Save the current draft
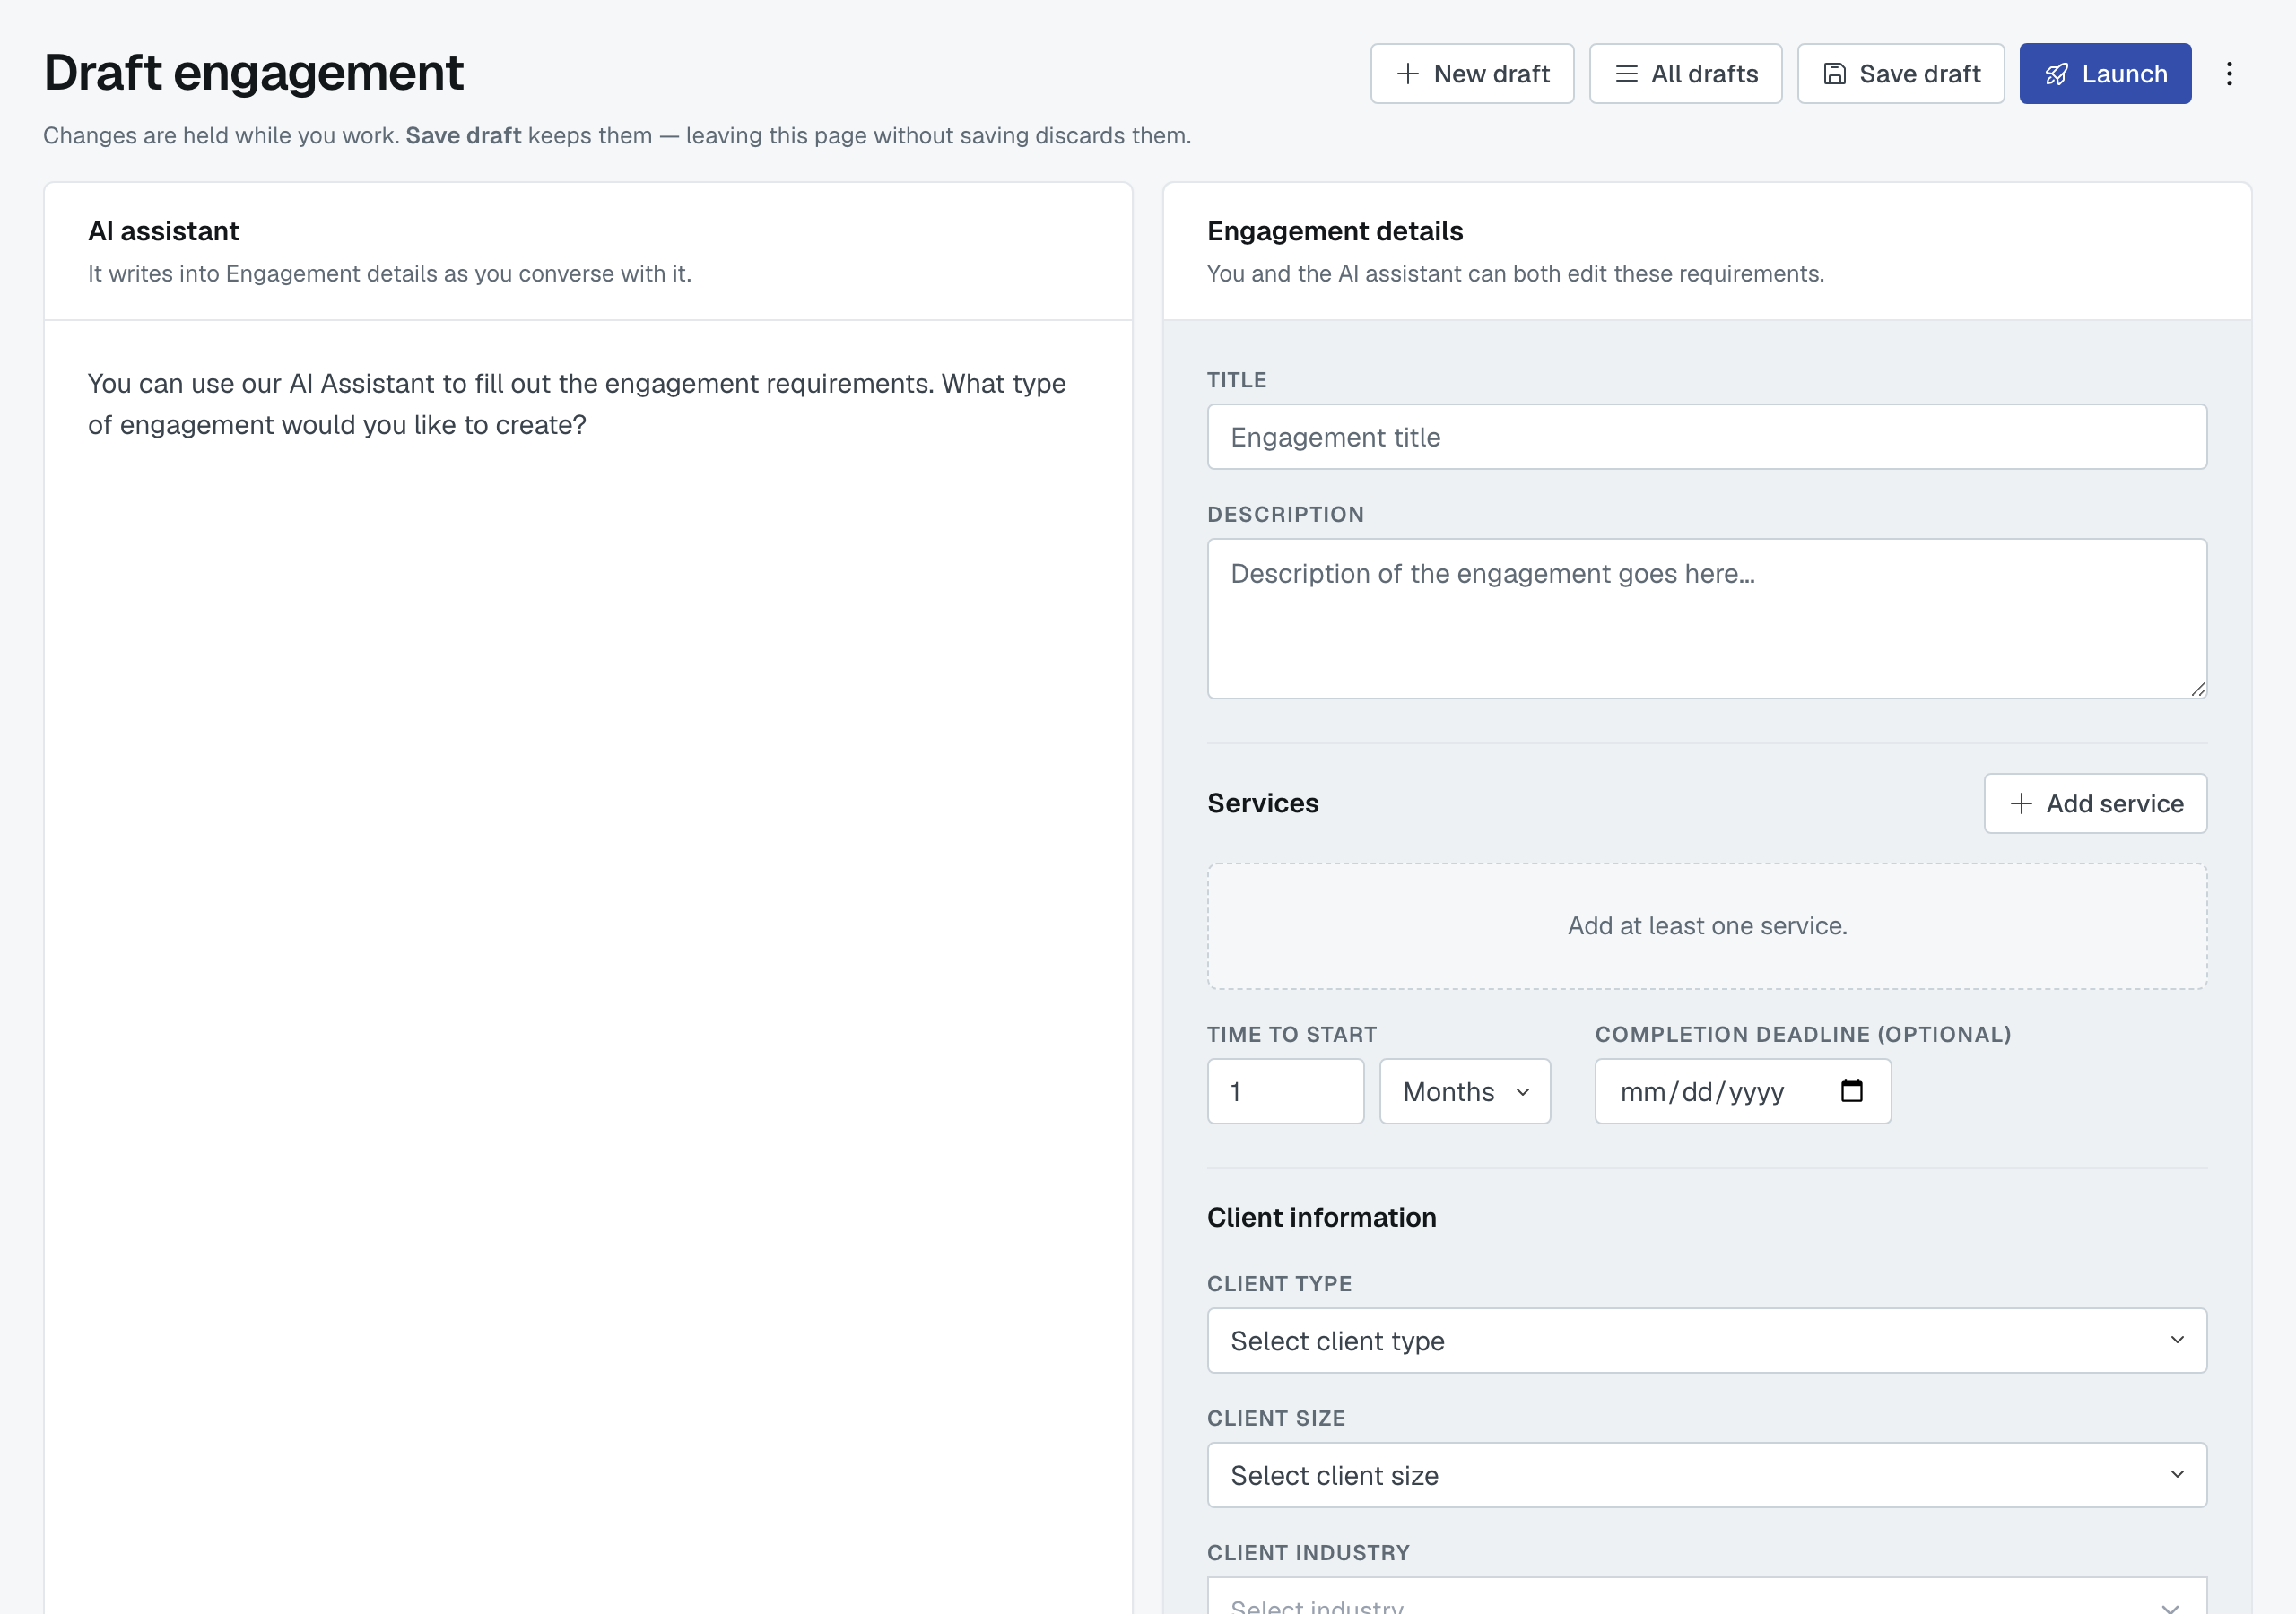2296x1614 pixels. [1900, 73]
